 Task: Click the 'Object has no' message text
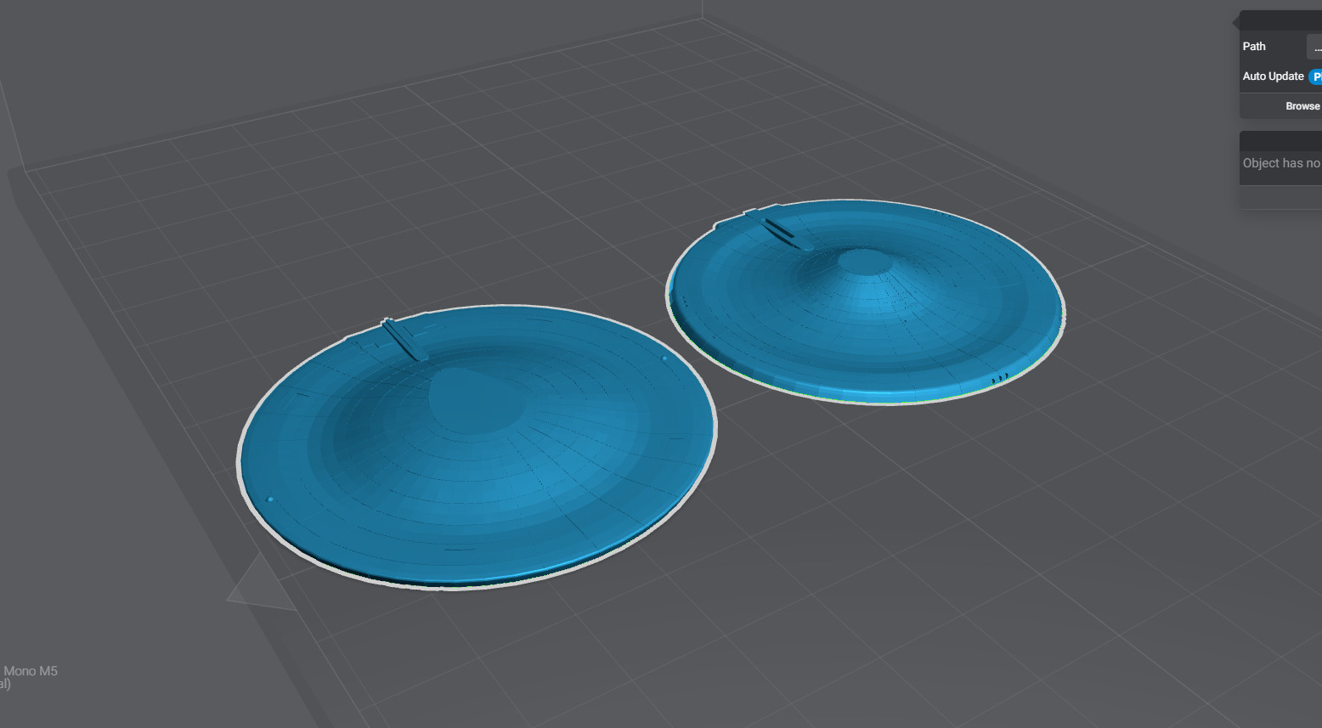[x=1281, y=163]
